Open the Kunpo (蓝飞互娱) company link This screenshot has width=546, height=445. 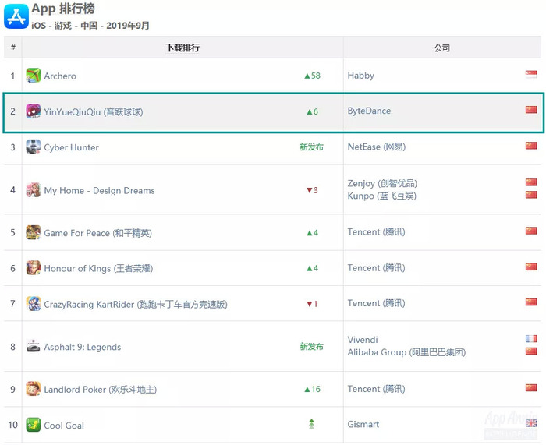(382, 196)
